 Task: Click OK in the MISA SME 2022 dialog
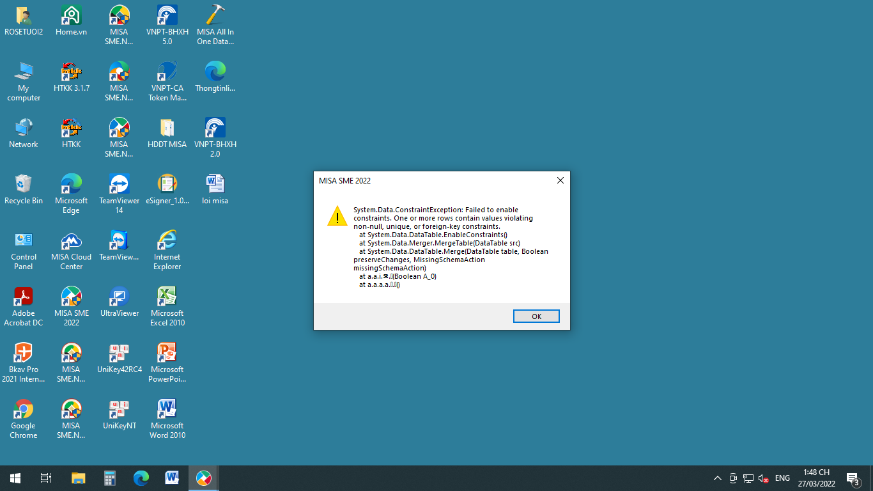tap(536, 316)
